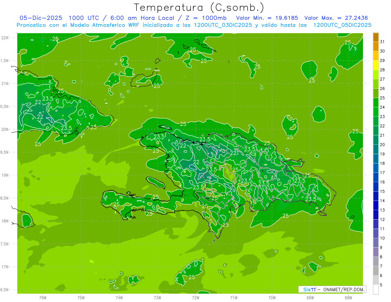
Task: Click the '15' value on the color scale
Action: click(382, 191)
